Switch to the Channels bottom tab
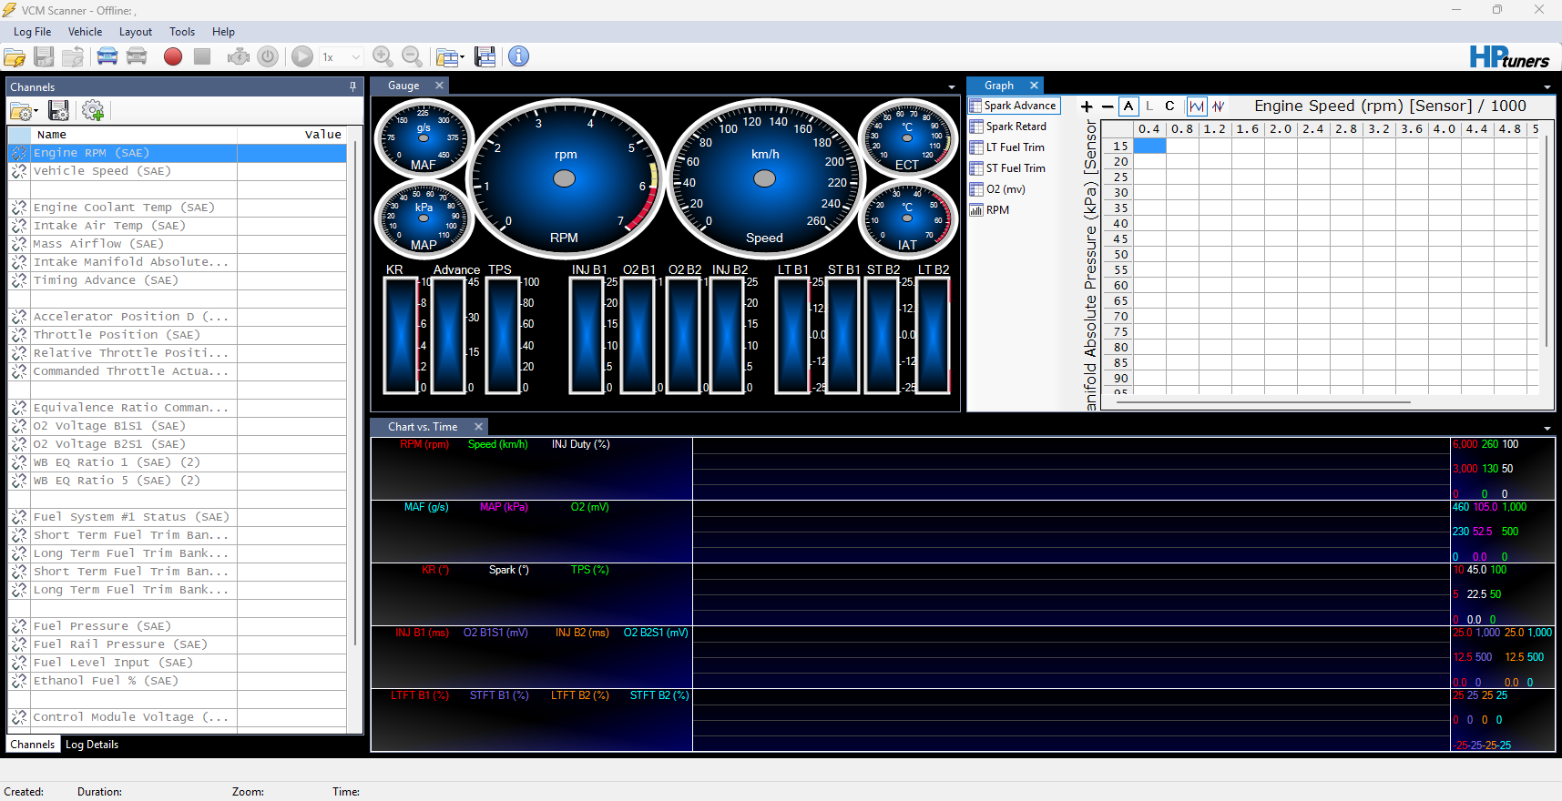 pyautogui.click(x=33, y=745)
